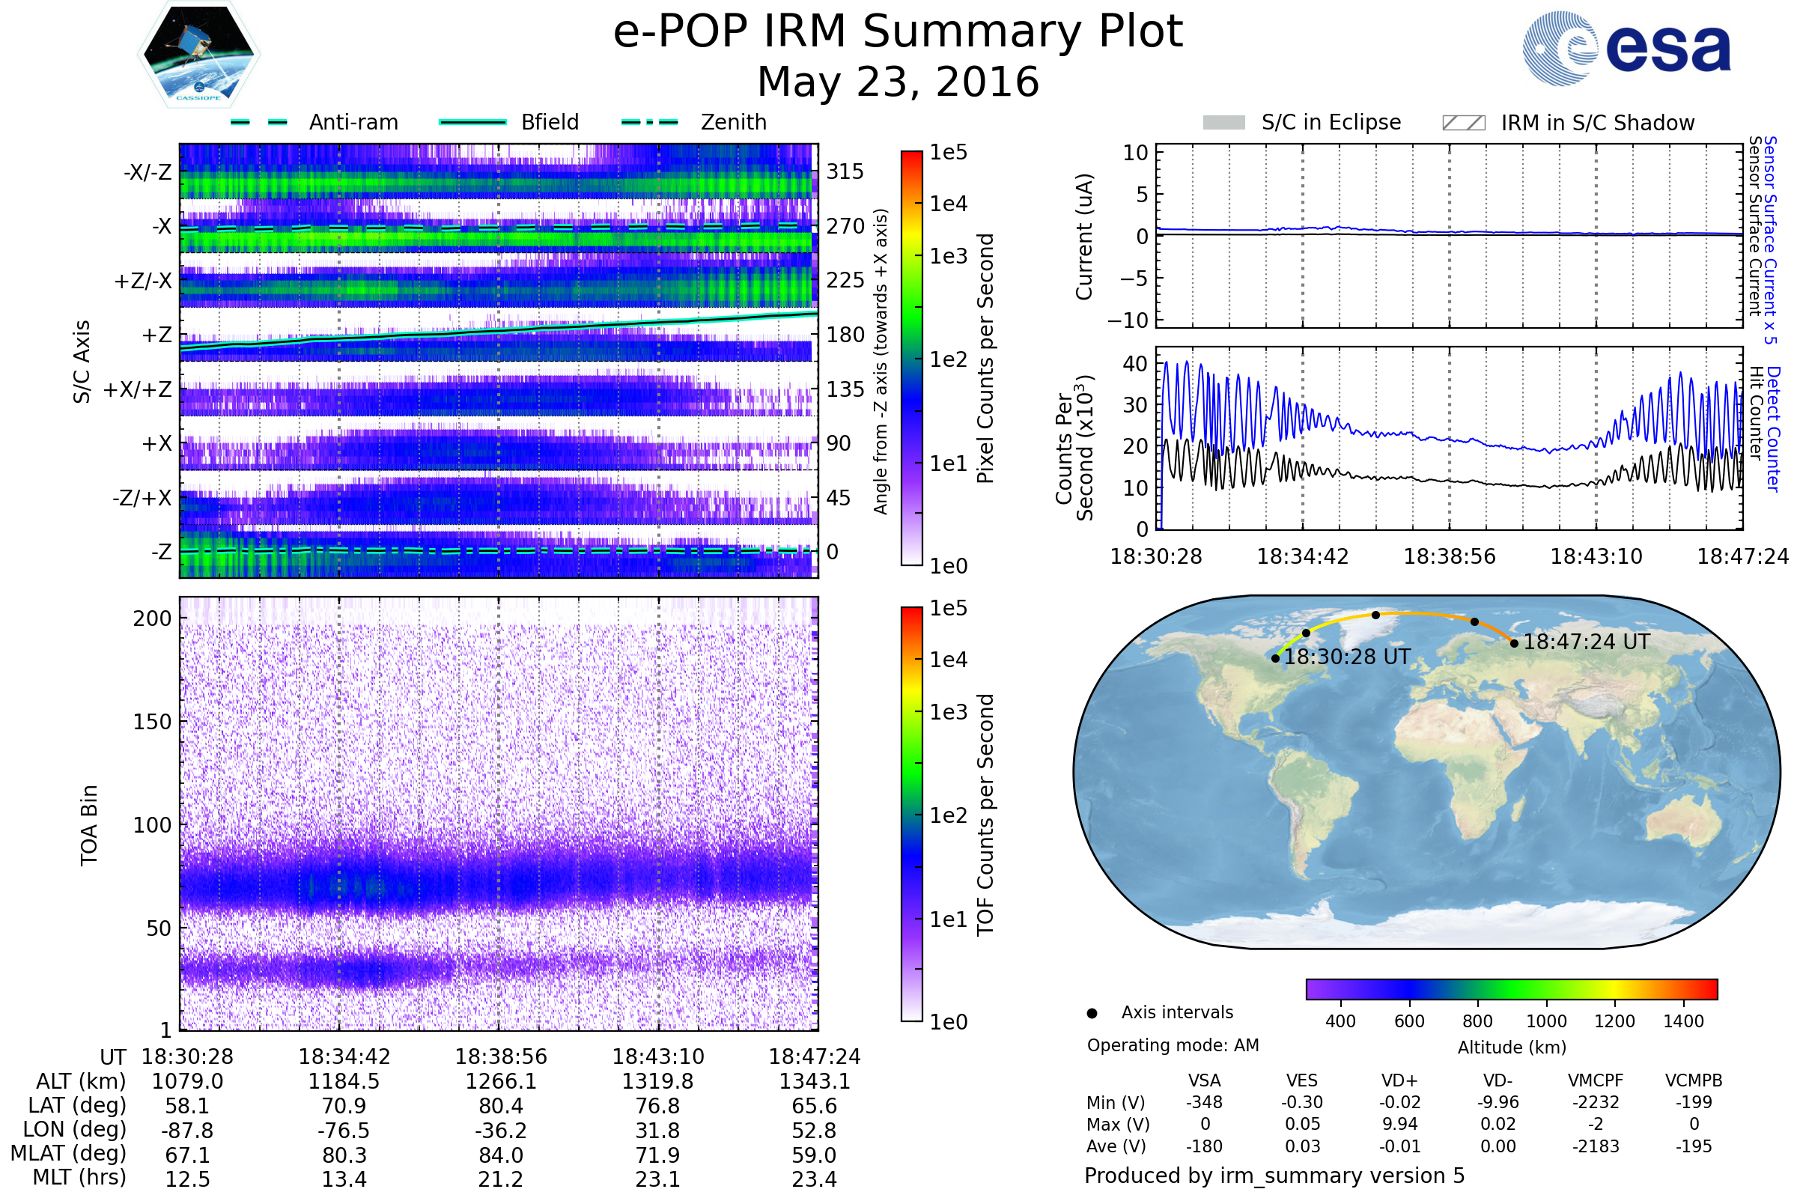Click the IRM in S/C Shadow hatched patch

[1463, 123]
